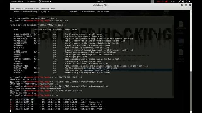Click the 'LOGIN FAILED: root:user' line
This screenshot has height=113, width=202.
pyautogui.click(x=58, y=107)
